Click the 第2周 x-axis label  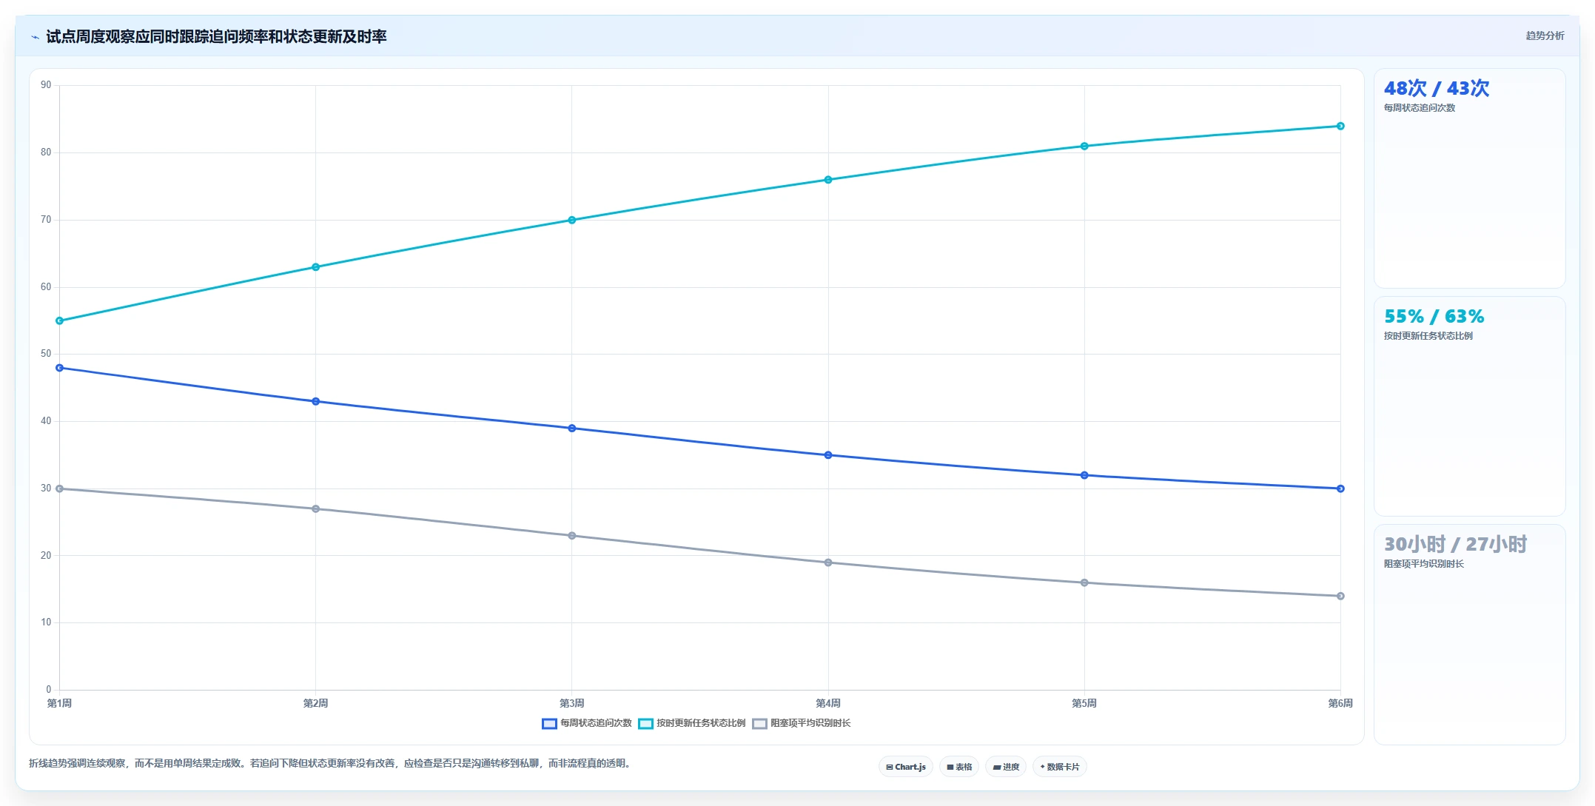[x=315, y=703]
